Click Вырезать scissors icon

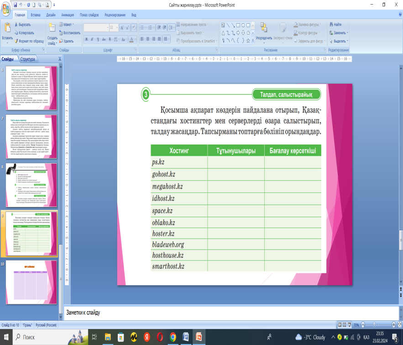pyautogui.click(x=16, y=24)
